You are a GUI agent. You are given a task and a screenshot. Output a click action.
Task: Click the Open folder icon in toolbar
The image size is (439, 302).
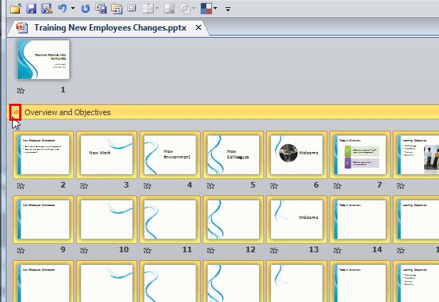pyautogui.click(x=14, y=9)
